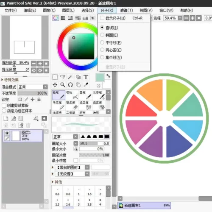Select the text T tool
The image size is (212, 212).
86,77
